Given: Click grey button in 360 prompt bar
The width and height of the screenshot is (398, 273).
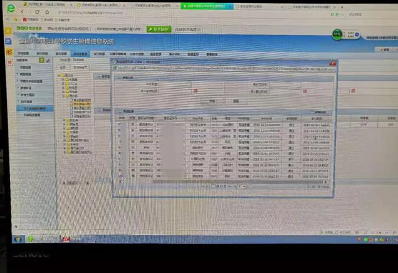Looking at the screenshot, I should (188, 29).
